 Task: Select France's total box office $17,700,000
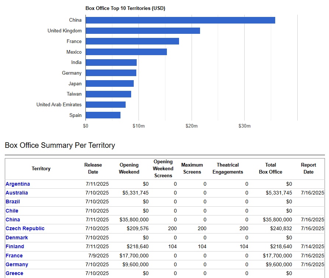pyautogui.click(x=277, y=256)
